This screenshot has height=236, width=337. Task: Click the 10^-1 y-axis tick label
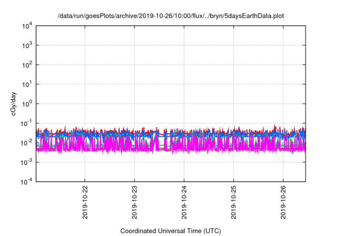tap(26, 124)
